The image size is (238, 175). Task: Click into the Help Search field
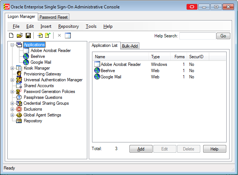(x=197, y=36)
